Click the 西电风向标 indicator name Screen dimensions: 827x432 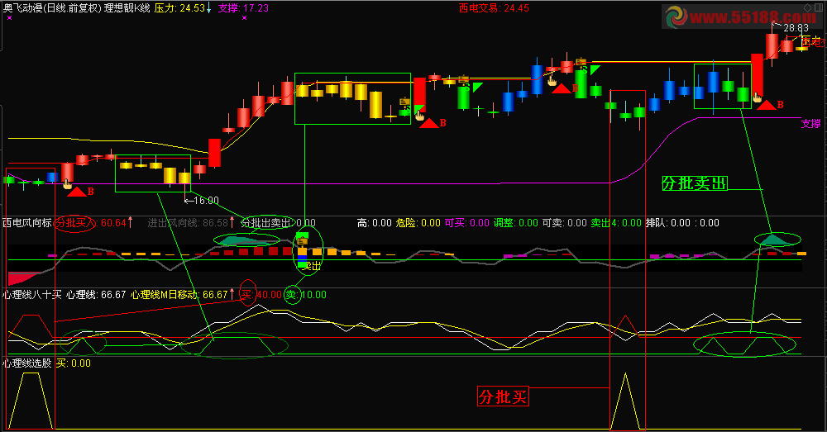pyautogui.click(x=27, y=223)
